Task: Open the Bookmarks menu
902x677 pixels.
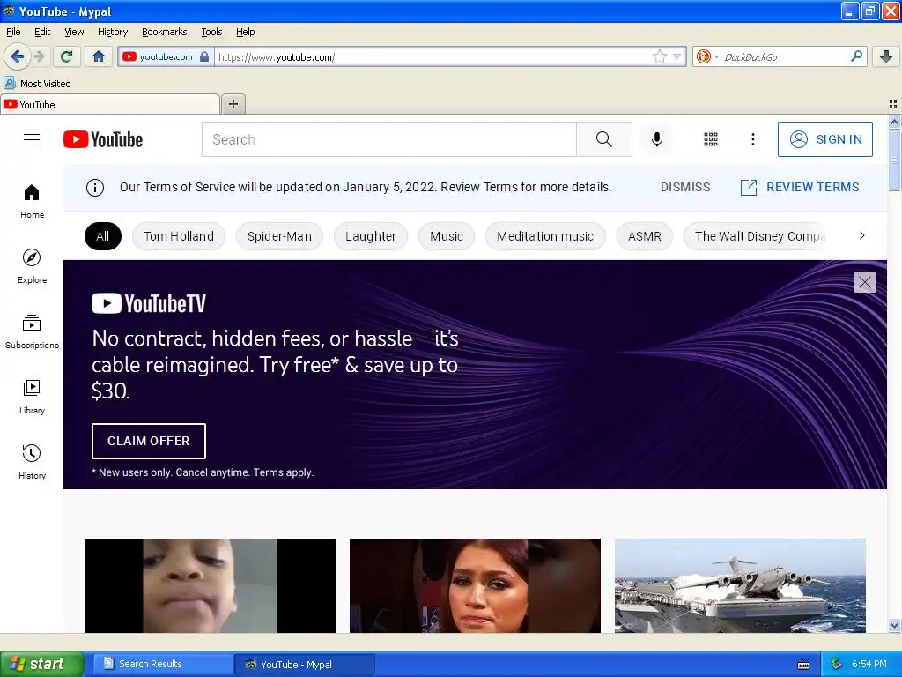Action: click(164, 32)
